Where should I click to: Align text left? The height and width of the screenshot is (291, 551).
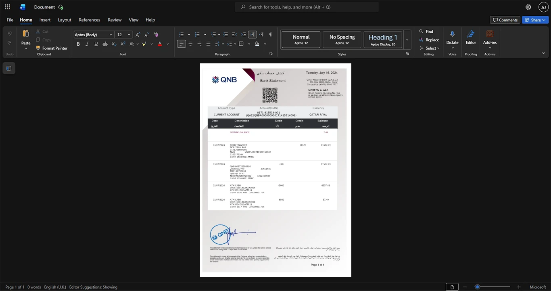pos(182,44)
